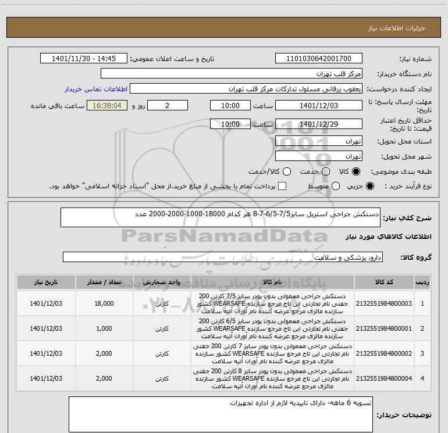Viewport: 448px width, 433px height.
Task: Click the response deadline time 10:00 field
Action: pyautogui.click(x=230, y=105)
